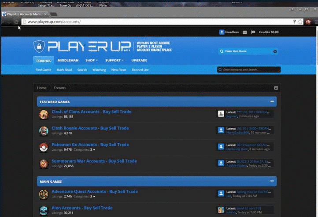Viewport: 318px width, 217px height.
Task: Open the browser hamburger menu
Action: tap(316, 22)
